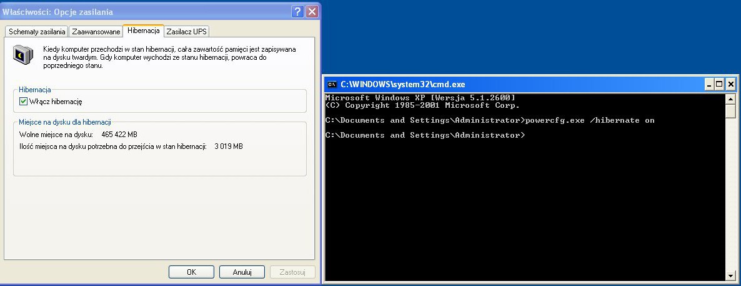Click the hibernation monitor icon
The width and height of the screenshot is (741, 286).
point(24,55)
